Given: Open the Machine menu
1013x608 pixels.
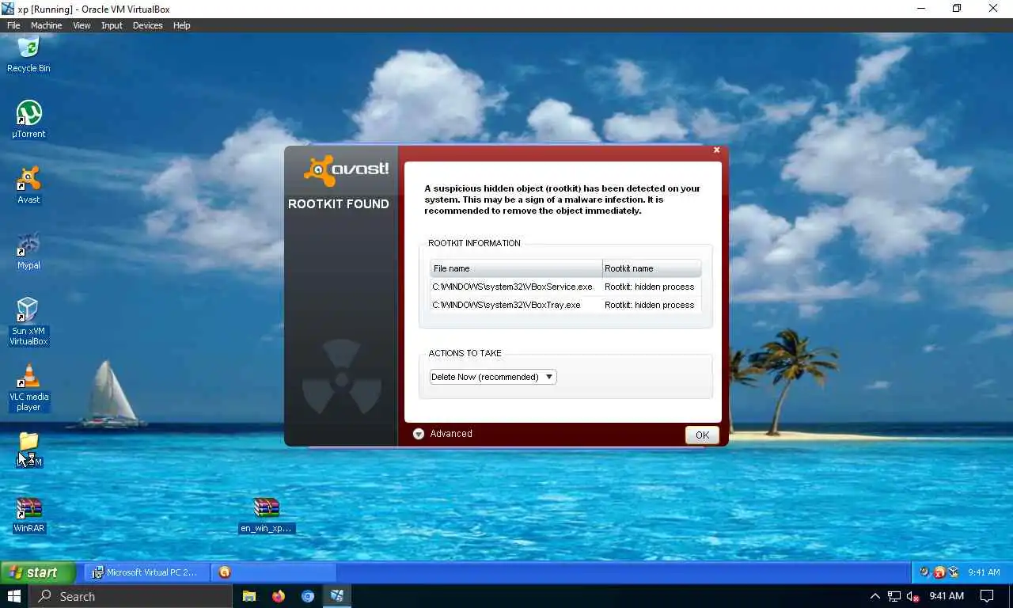Looking at the screenshot, I should [46, 25].
